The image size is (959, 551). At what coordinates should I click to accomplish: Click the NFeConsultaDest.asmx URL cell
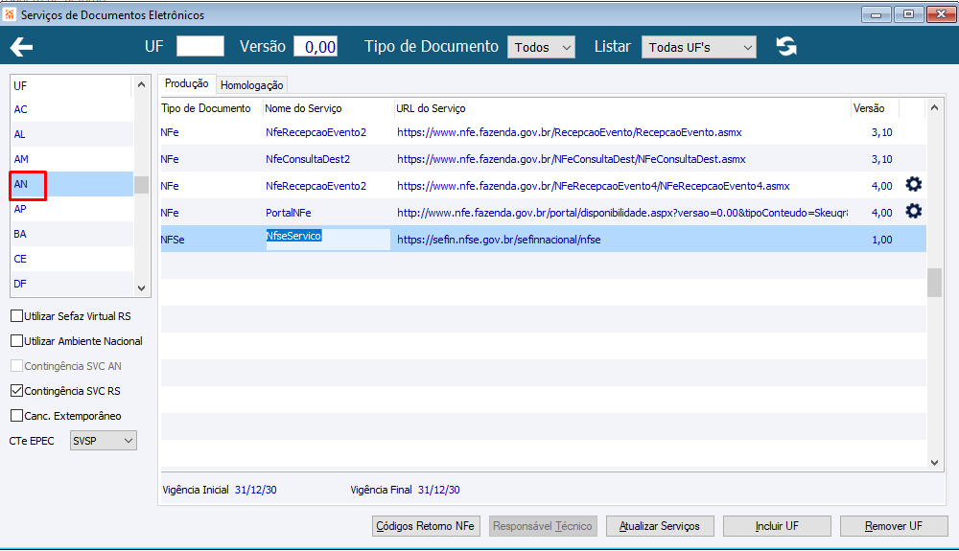[572, 159]
